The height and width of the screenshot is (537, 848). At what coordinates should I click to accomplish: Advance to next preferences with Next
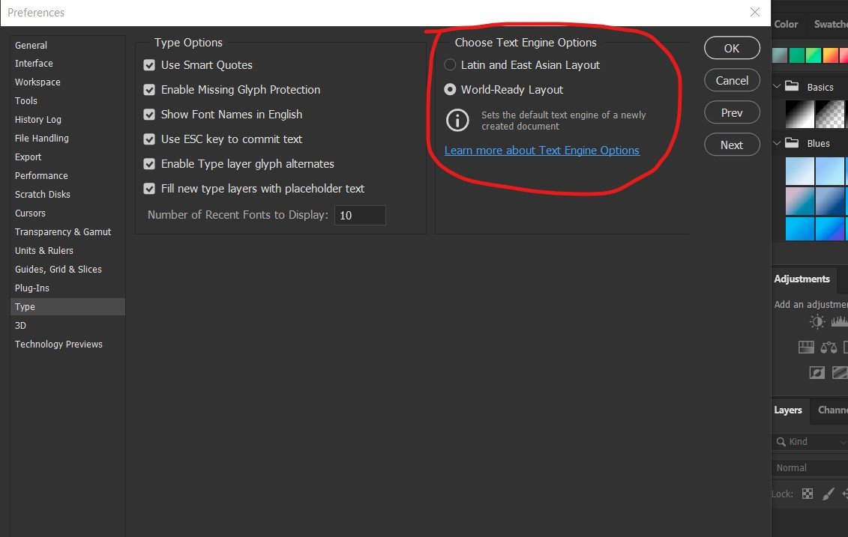[732, 145]
